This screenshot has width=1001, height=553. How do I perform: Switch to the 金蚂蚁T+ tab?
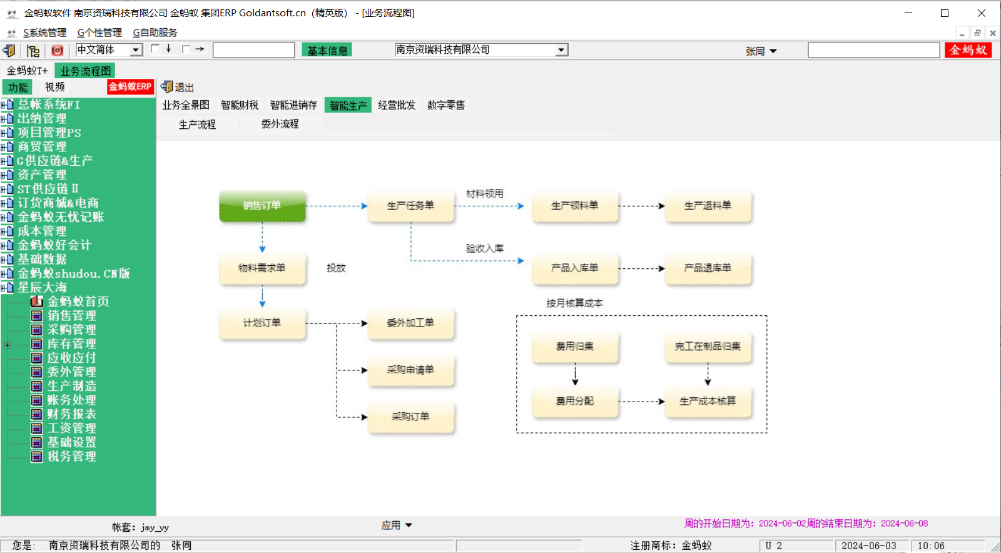[27, 71]
